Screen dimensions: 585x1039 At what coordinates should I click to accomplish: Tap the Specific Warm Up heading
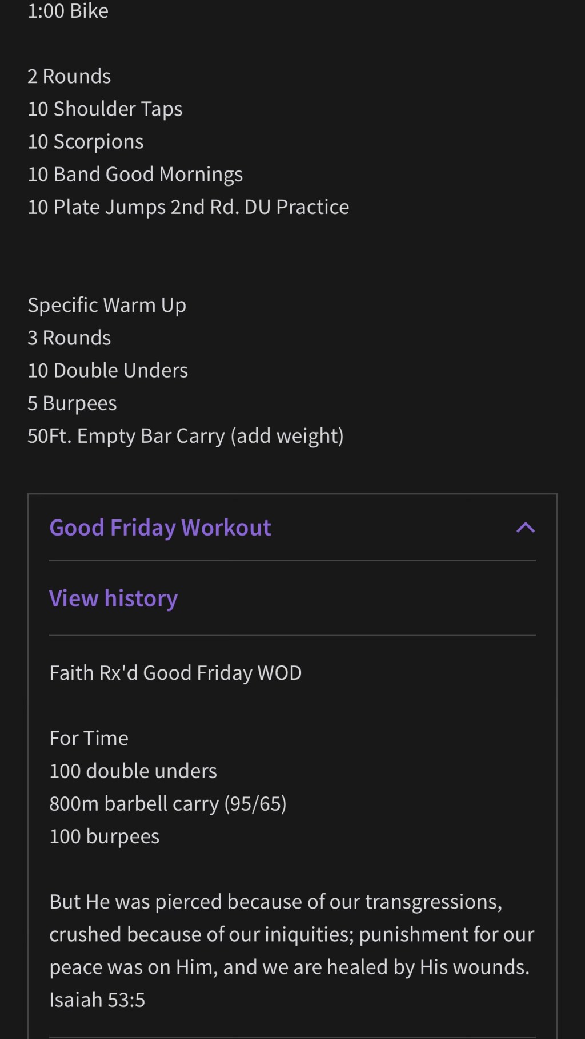[107, 305]
